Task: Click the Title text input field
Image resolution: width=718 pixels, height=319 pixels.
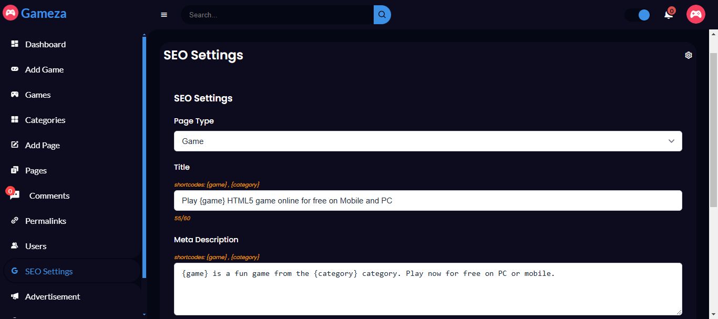Action: tap(428, 200)
